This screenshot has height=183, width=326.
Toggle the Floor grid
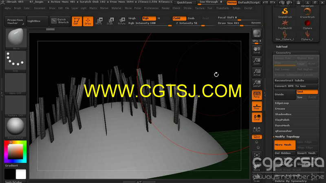[x=257, y=106]
